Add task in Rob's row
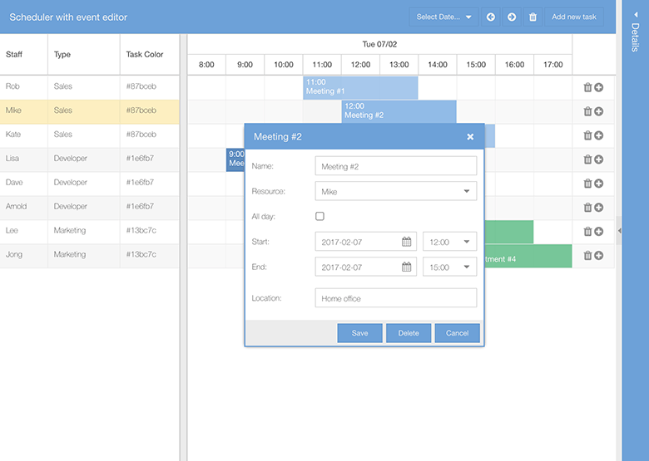This screenshot has width=649, height=461. [x=598, y=87]
